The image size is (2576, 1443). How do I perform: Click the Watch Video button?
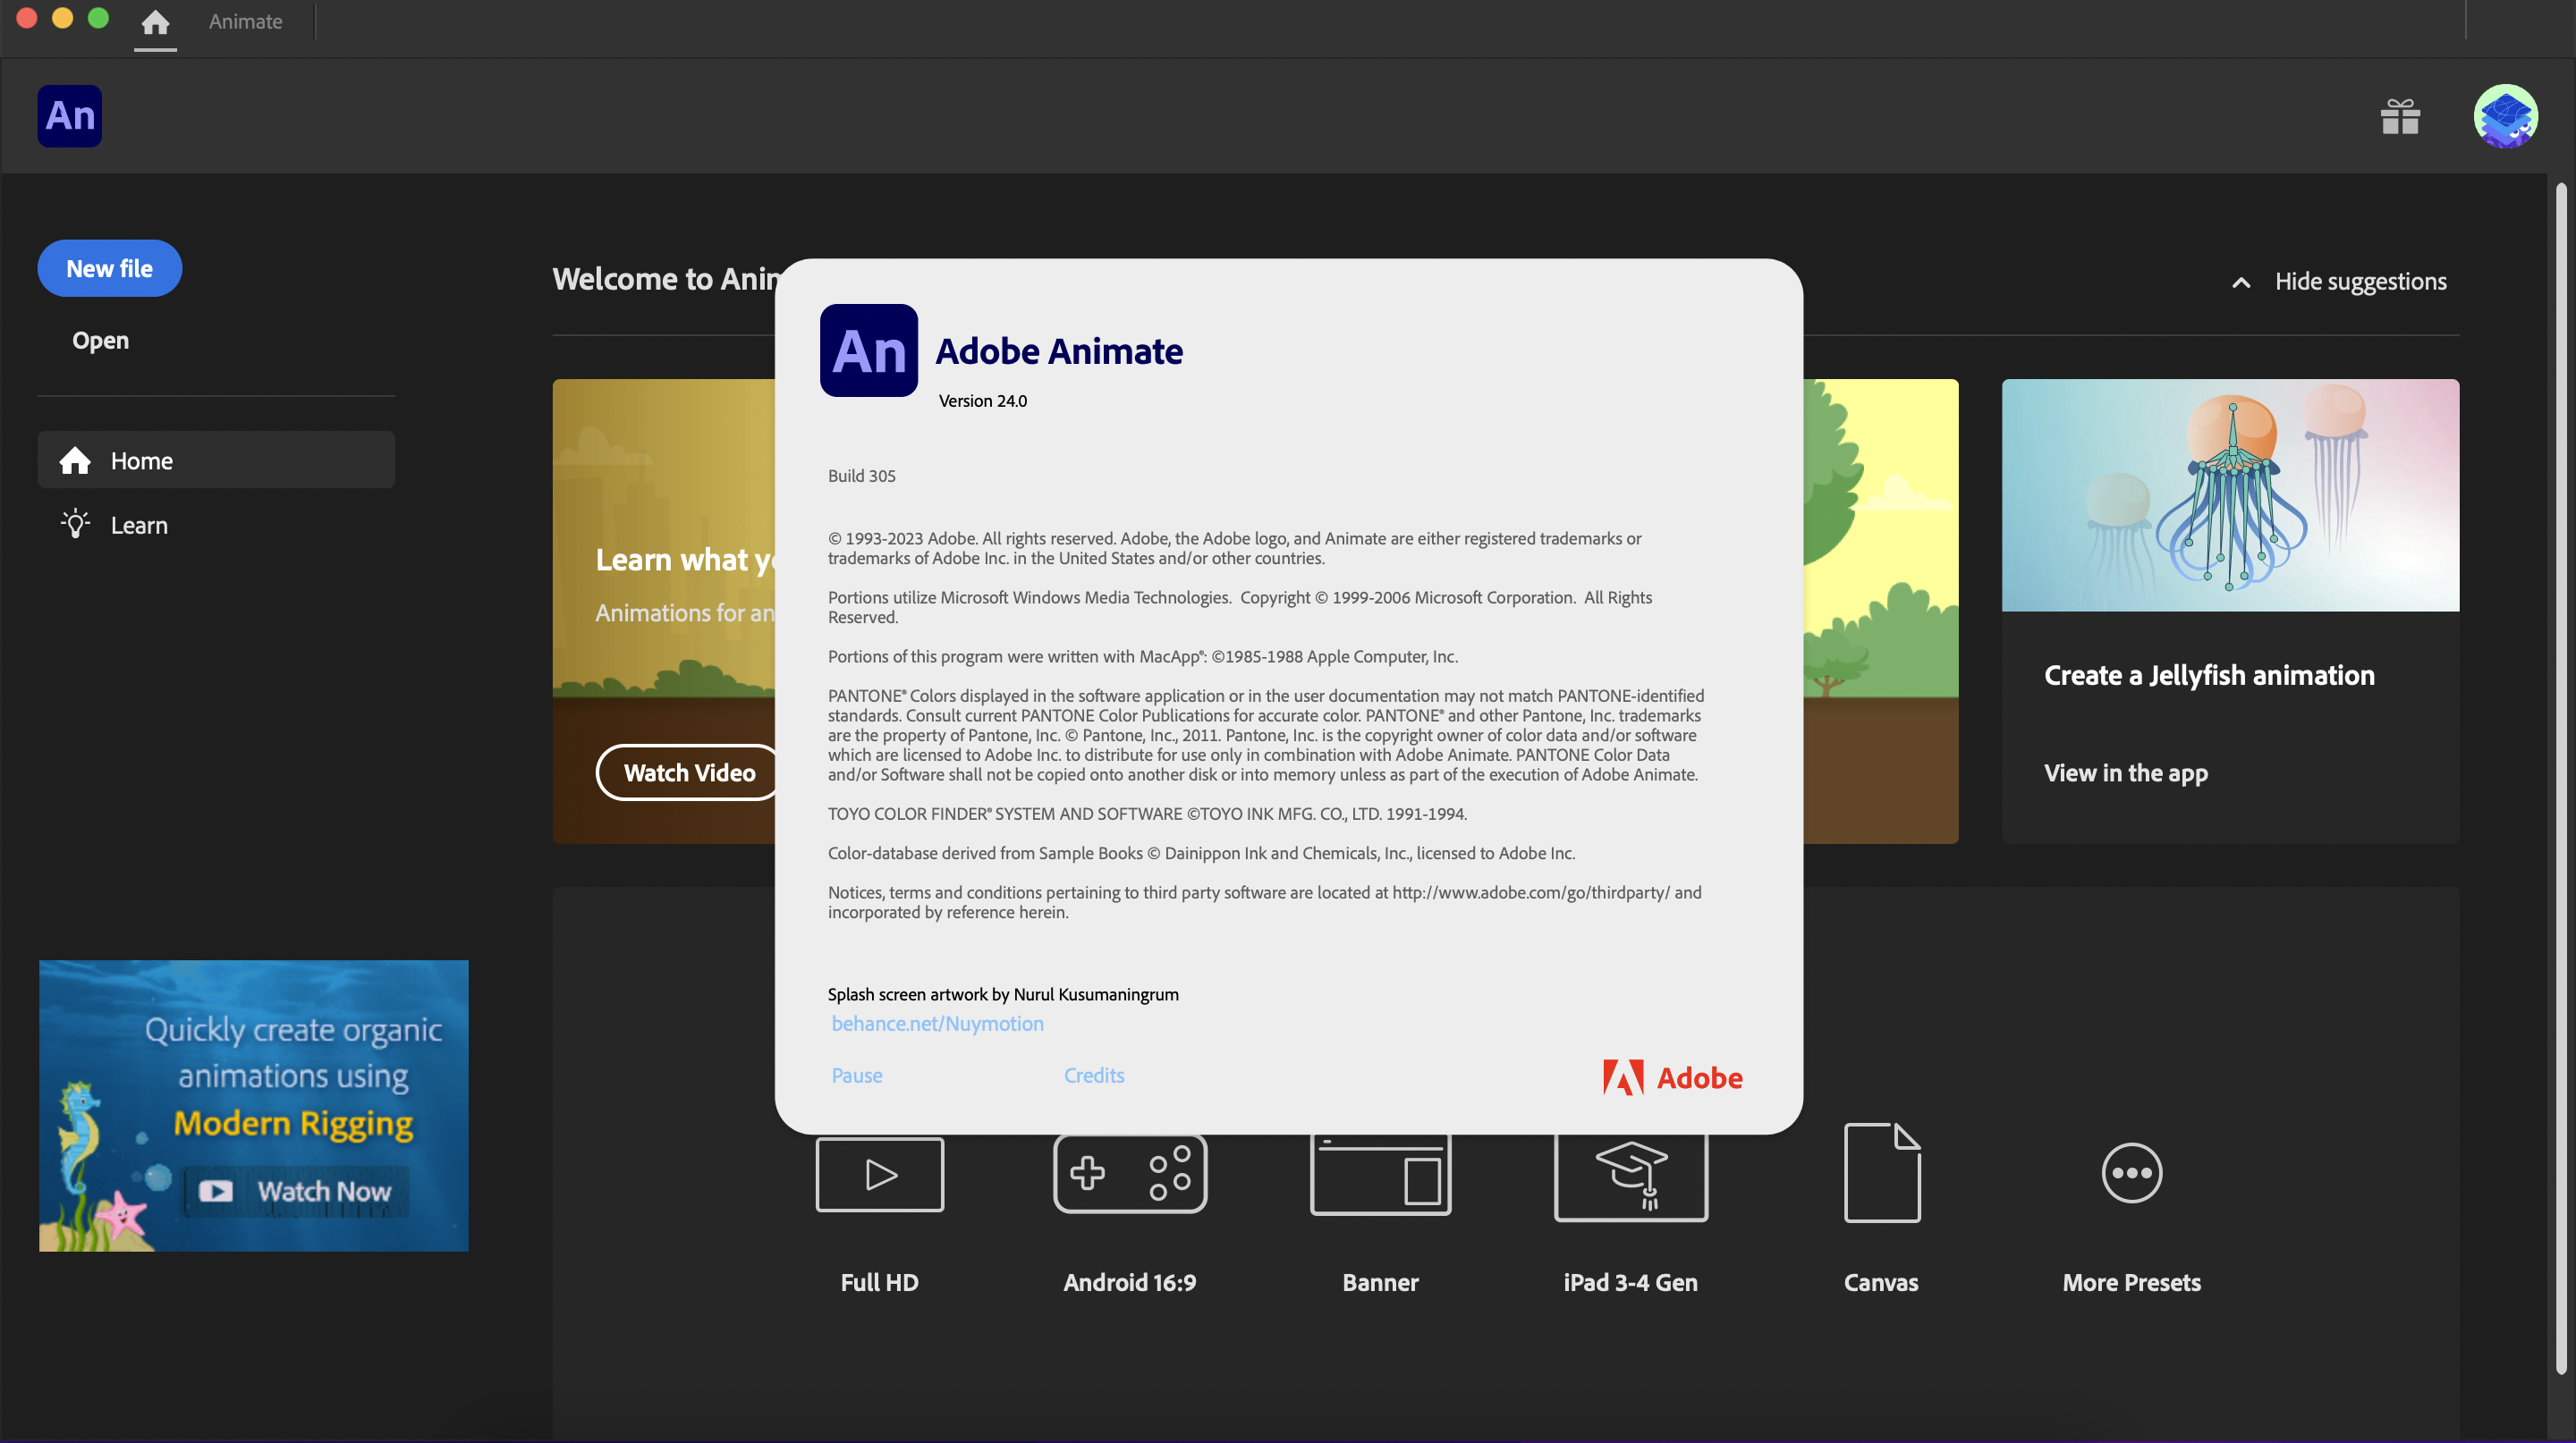[689, 772]
